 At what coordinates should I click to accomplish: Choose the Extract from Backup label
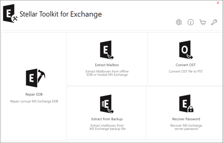pyautogui.click(x=107, y=119)
